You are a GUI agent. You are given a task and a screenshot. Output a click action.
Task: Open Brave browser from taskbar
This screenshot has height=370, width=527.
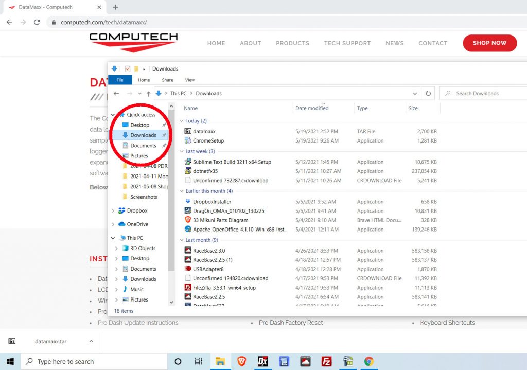click(242, 362)
